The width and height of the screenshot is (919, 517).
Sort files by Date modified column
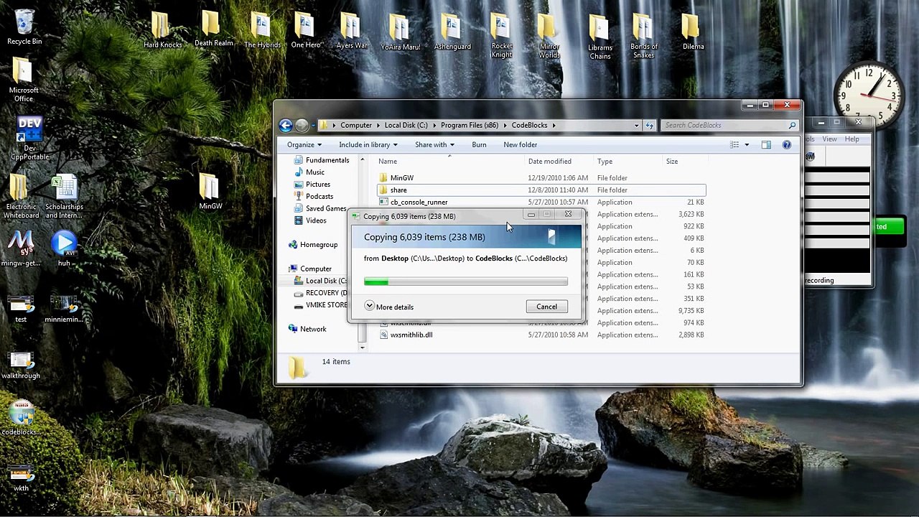550,162
